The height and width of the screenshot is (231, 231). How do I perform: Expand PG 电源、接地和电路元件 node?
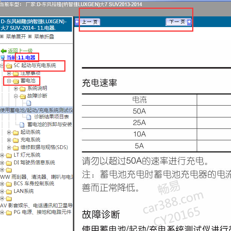pyautogui.click(x=2, y=213)
